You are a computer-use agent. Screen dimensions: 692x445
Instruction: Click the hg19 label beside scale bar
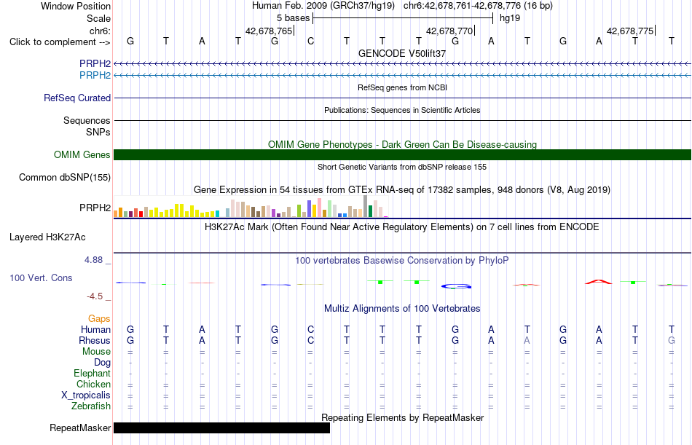(510, 18)
